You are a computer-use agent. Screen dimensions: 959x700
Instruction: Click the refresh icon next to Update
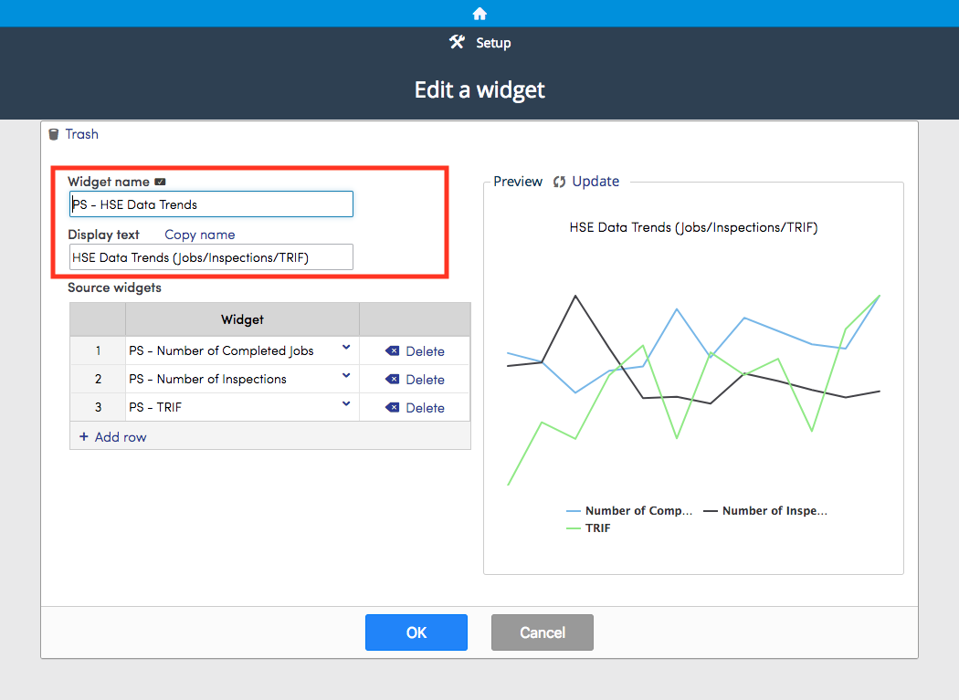pos(557,181)
